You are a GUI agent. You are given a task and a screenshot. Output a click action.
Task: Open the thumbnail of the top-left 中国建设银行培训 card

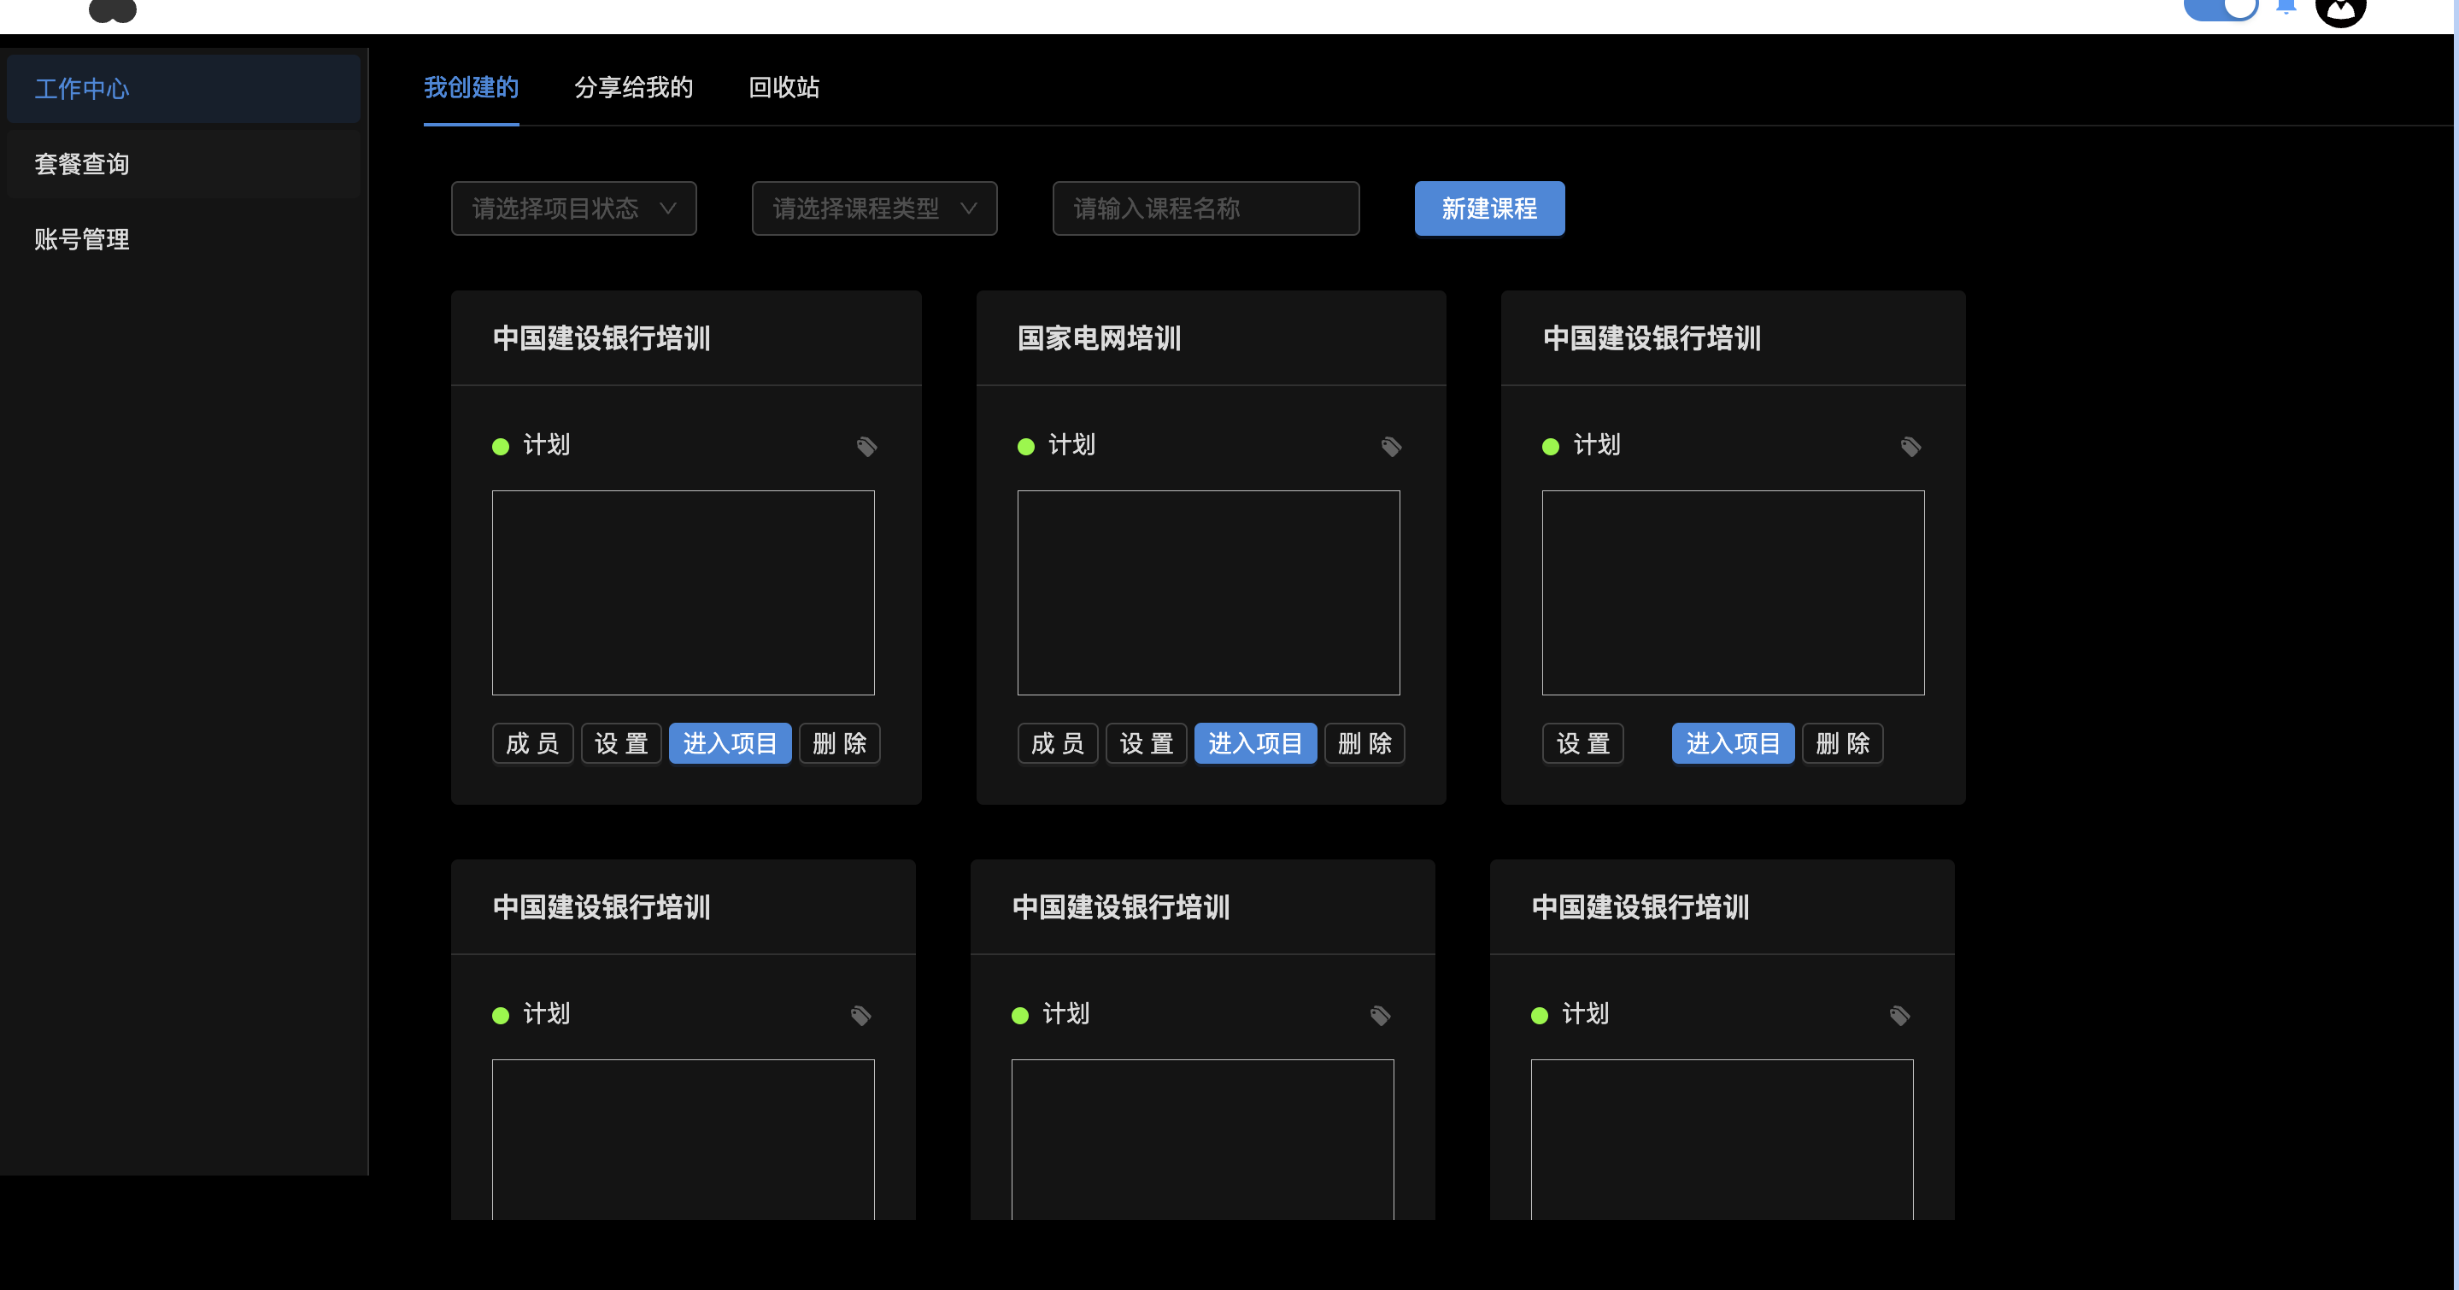pos(684,593)
